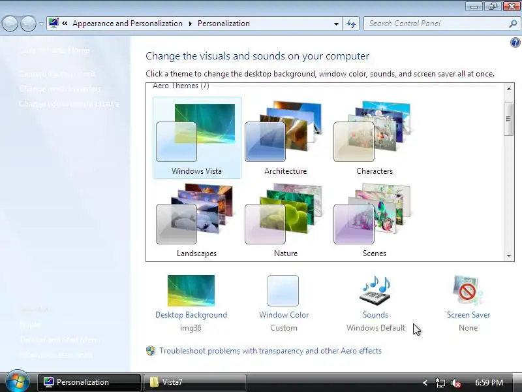
Task: Apply the Architecture theme
Action: 285,138
